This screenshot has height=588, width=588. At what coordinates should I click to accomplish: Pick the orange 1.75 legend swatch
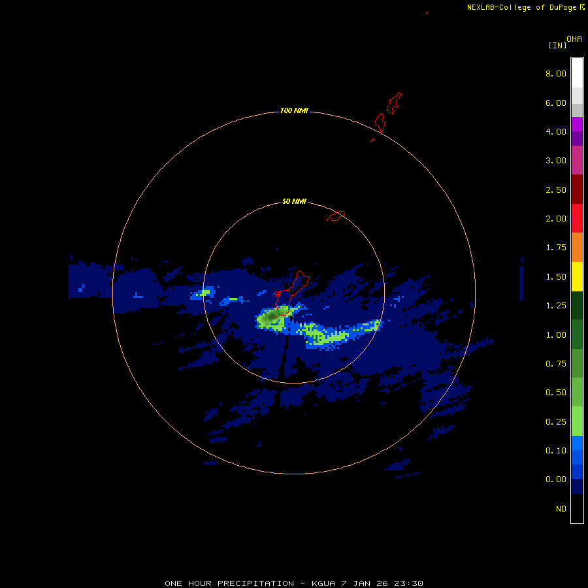pos(577,248)
